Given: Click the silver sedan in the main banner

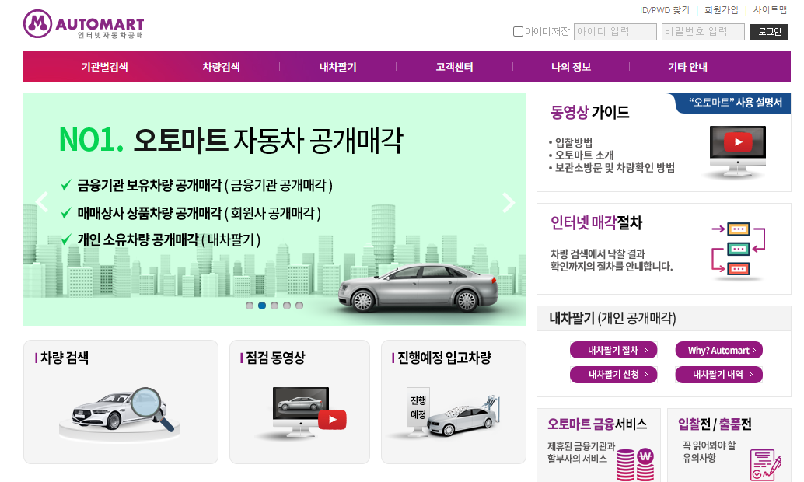Looking at the screenshot, I should point(418,288).
